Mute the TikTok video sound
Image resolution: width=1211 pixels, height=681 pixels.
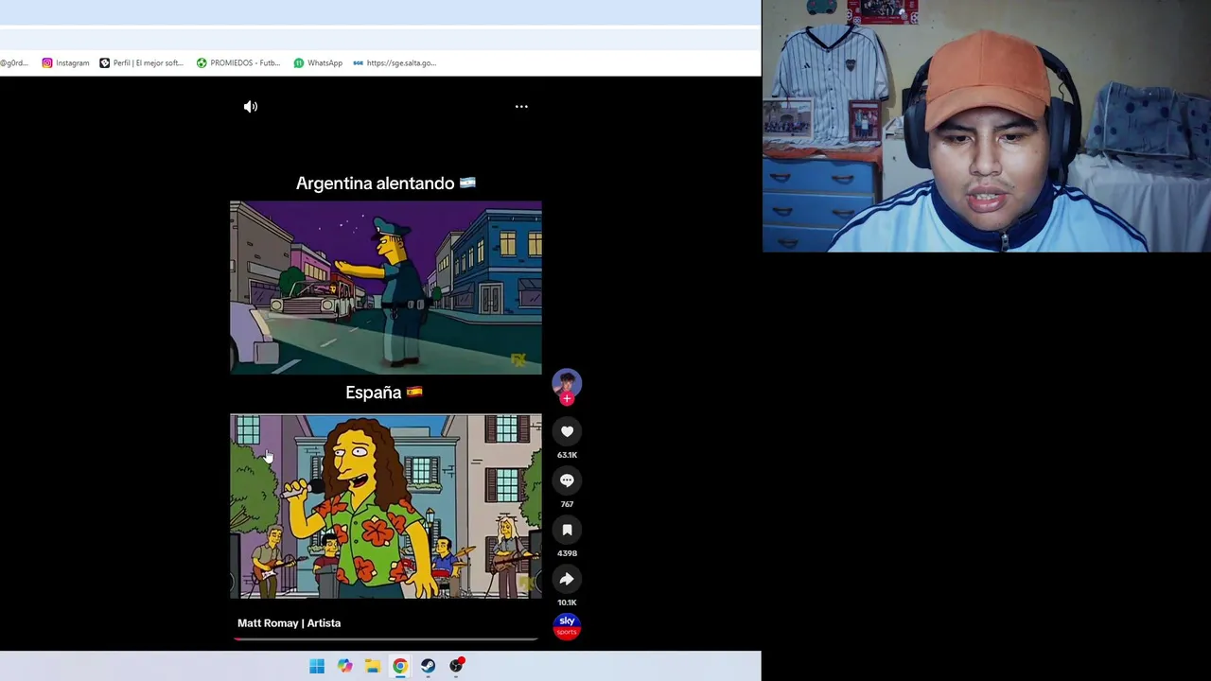(x=251, y=107)
